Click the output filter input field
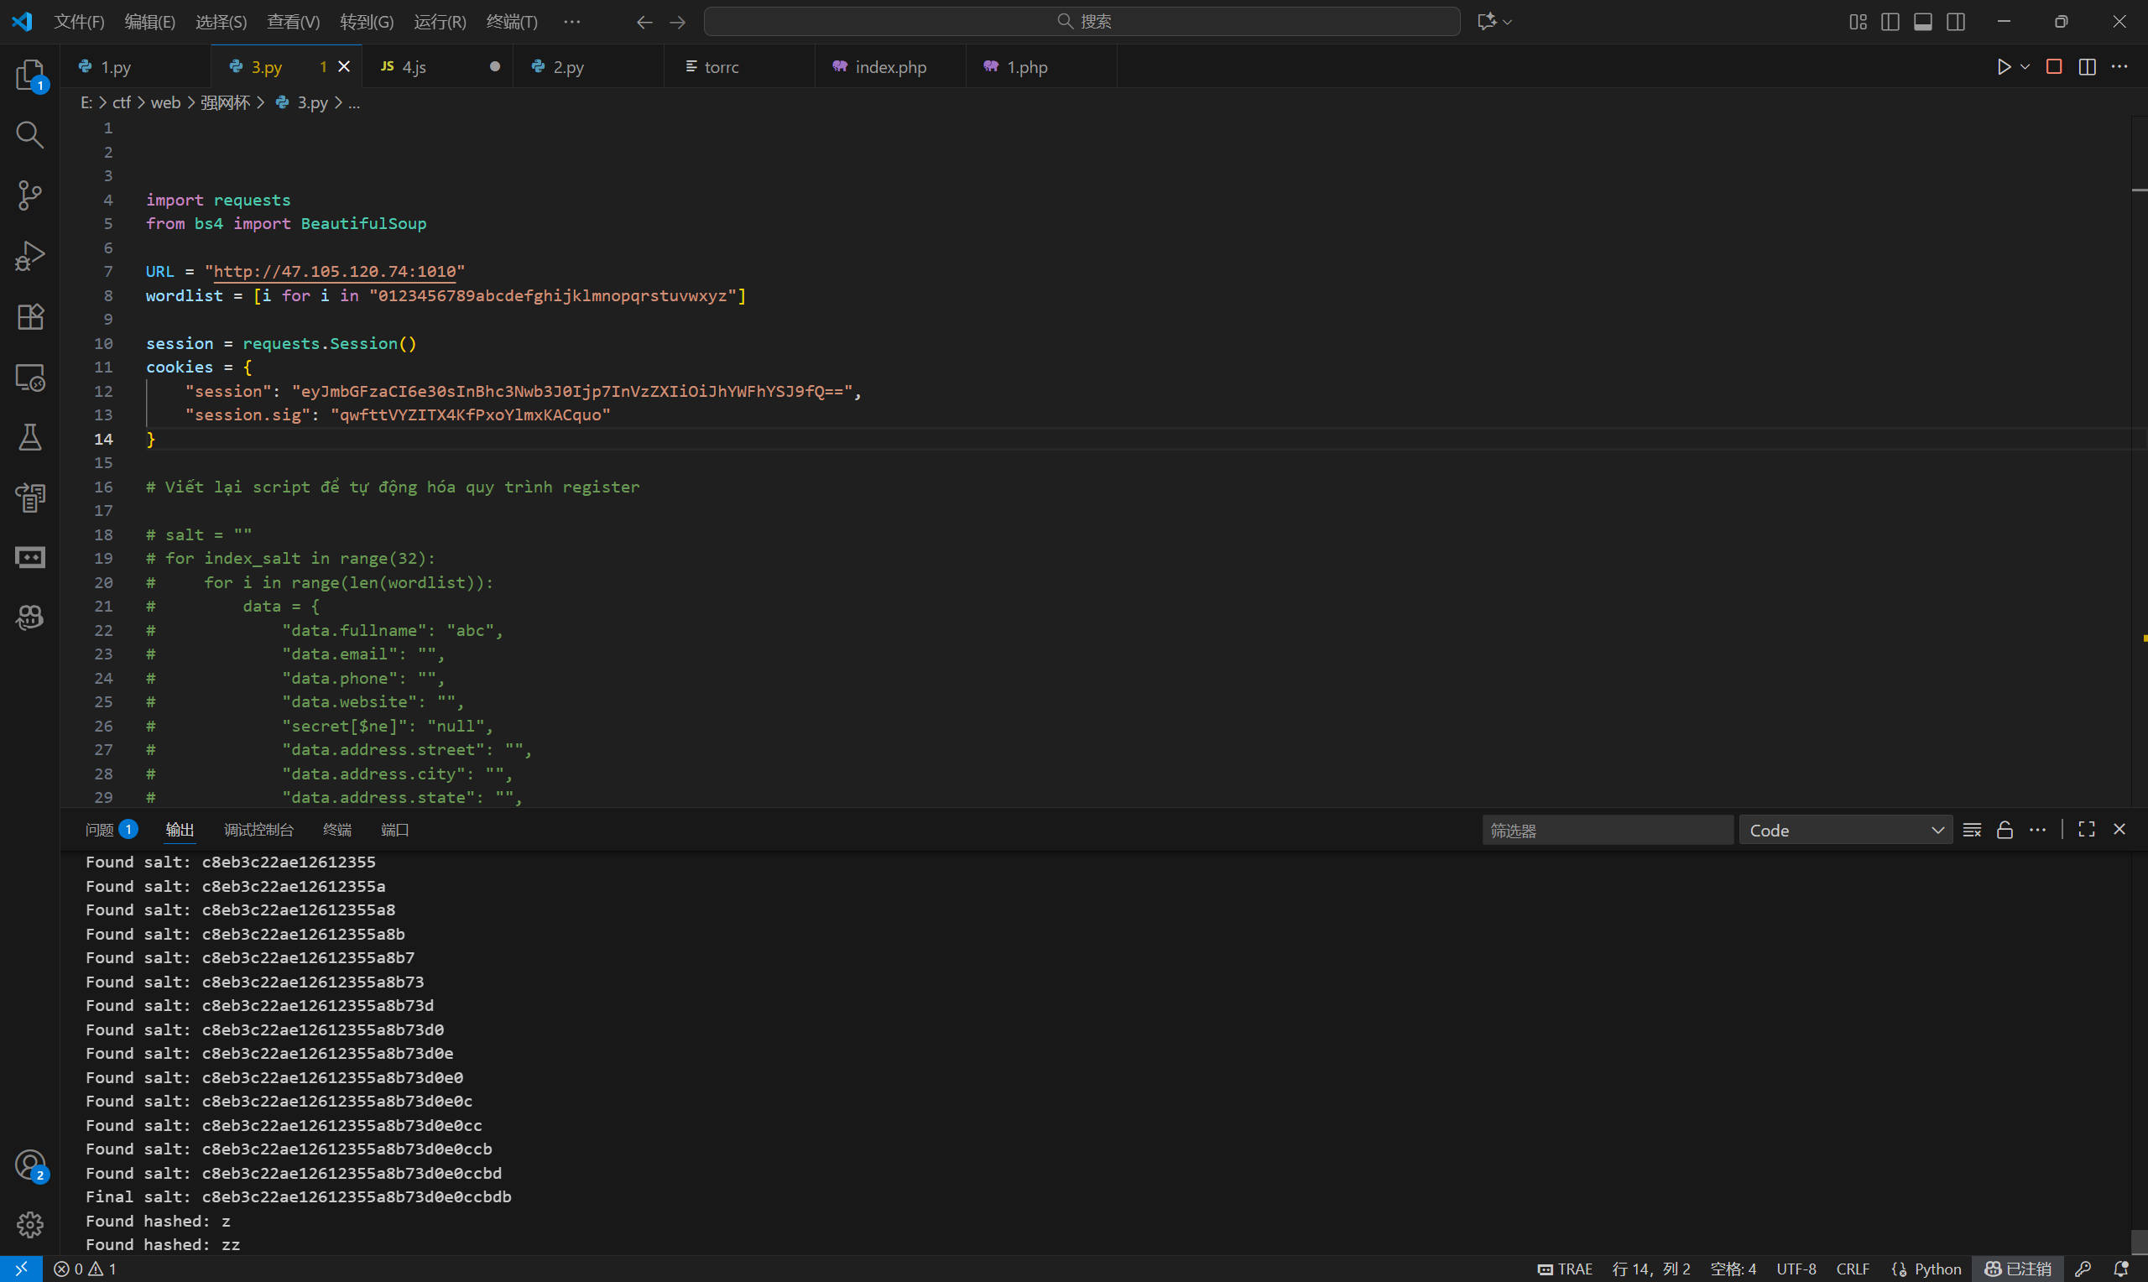Screen dimensions: 2148x1282 [1607, 830]
